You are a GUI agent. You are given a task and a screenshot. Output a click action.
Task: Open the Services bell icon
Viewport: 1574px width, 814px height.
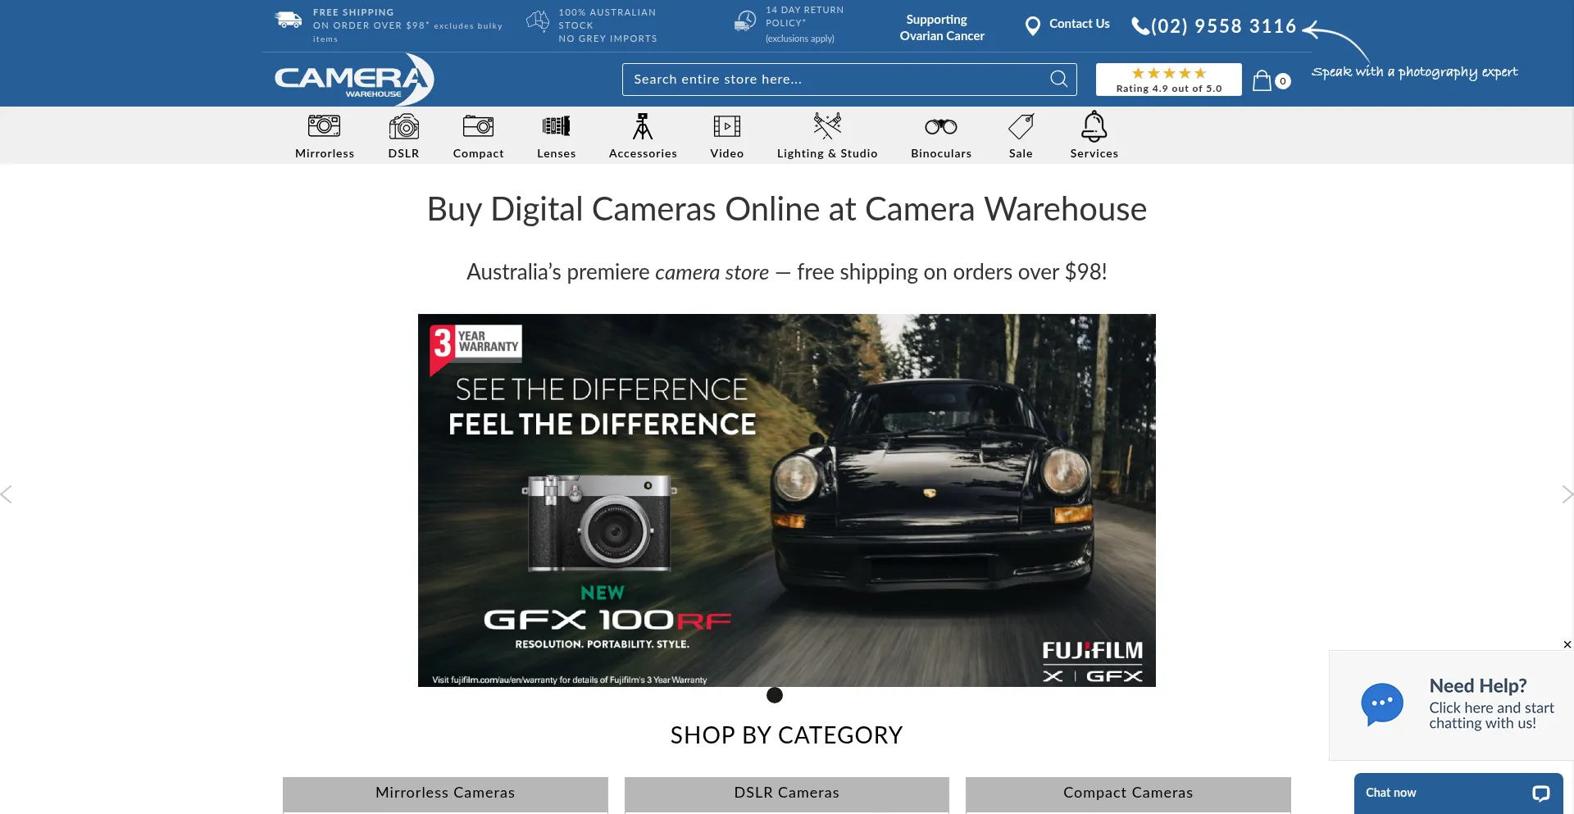1094,125
